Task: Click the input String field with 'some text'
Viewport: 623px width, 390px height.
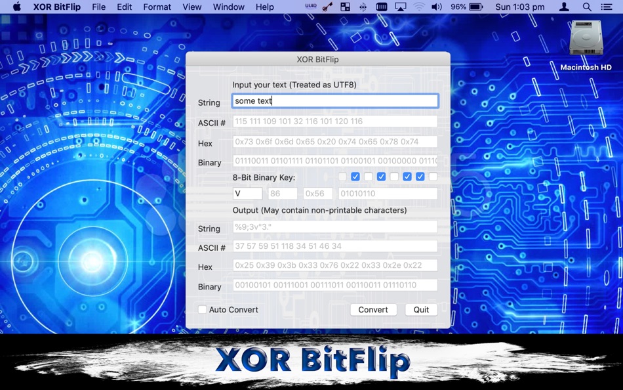Action: (x=335, y=101)
